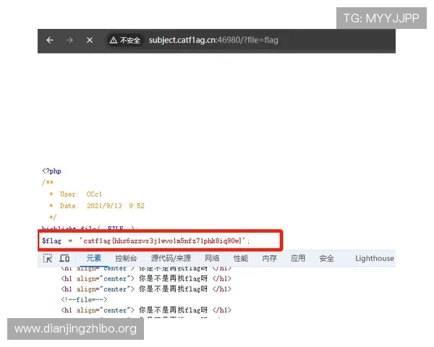Click the $flag code line on page
Screen dimensions: 434x347
coord(145,240)
